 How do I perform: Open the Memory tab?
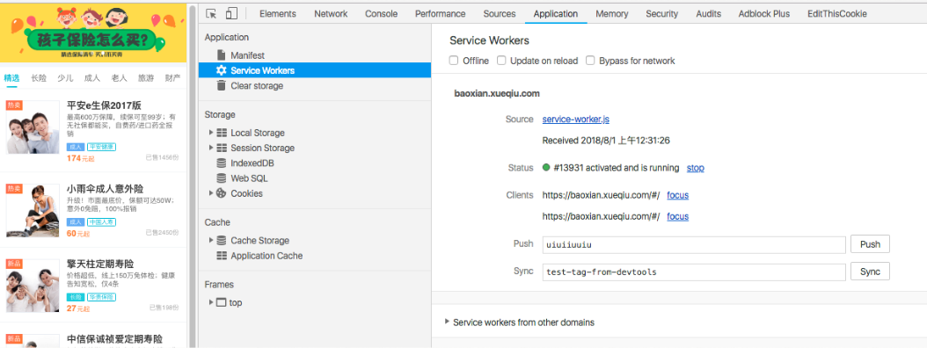[612, 13]
